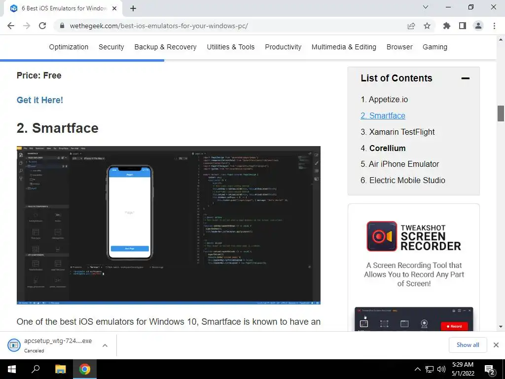Click the scrollbar up arrow
Screen dimensions: 505x379
click(501, 39)
